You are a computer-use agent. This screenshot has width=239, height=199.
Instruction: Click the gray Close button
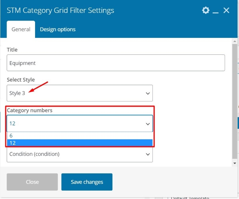32,182
